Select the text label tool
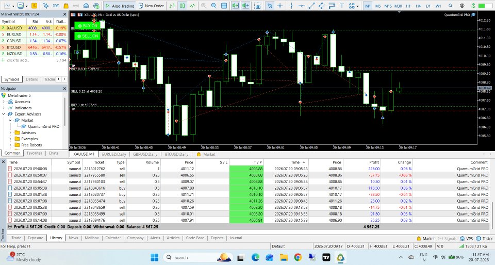Viewport: 495px width, 265px height. coord(342,6)
